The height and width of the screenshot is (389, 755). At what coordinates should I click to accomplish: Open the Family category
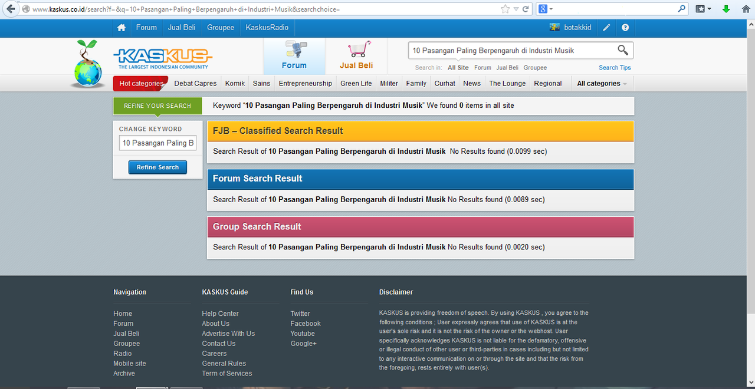pos(416,84)
